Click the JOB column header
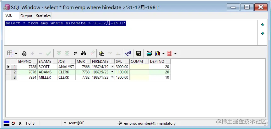The height and width of the screenshot is (129, 271). pos(66,62)
